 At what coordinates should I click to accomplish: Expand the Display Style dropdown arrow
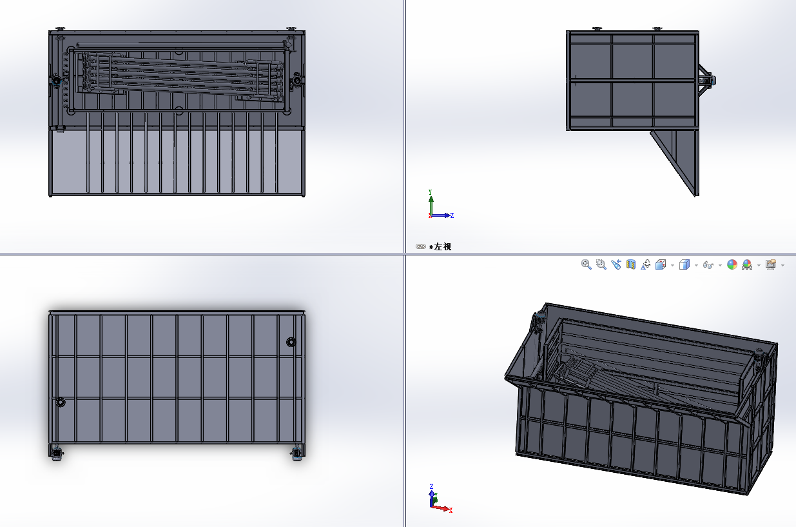[696, 265]
